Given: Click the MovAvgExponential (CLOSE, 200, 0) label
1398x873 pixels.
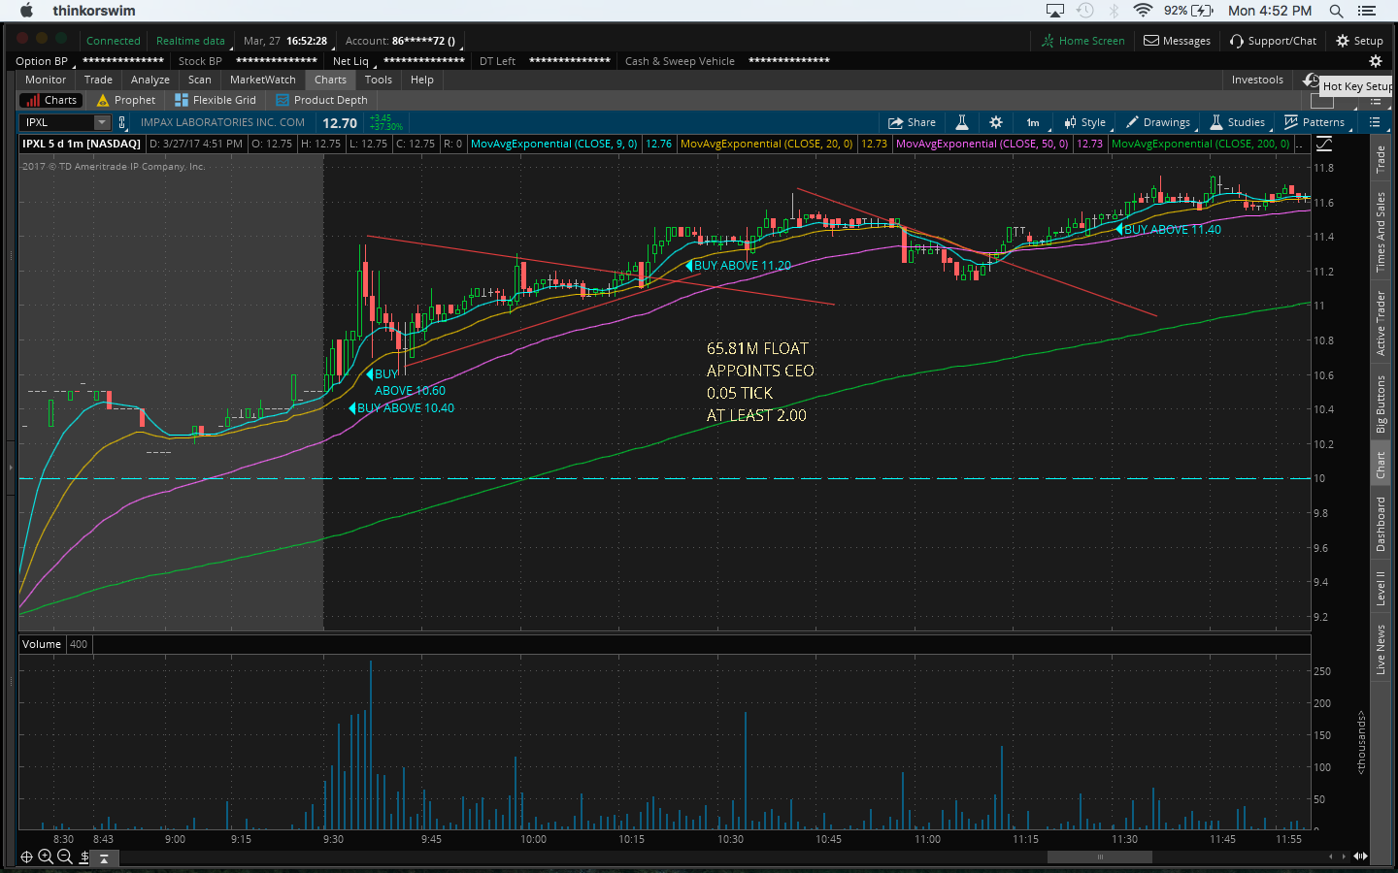Looking at the screenshot, I should click(1200, 144).
